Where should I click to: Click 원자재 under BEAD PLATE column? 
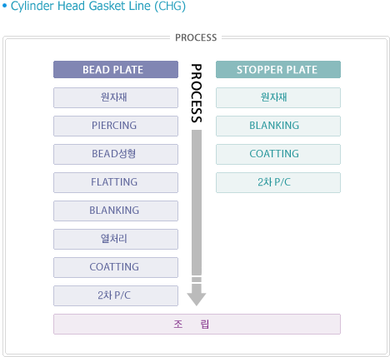[116, 97]
